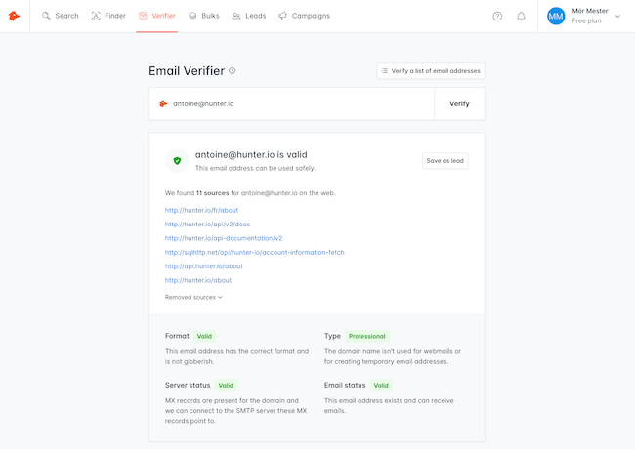Click Verify a list of email addresses
Viewport: 635px width, 449px height.
coord(430,71)
